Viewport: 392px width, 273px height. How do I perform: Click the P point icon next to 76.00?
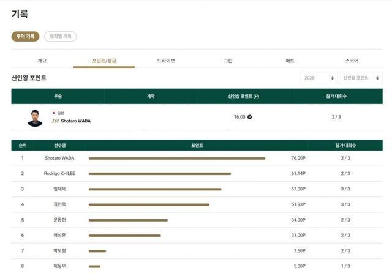pos(249,117)
